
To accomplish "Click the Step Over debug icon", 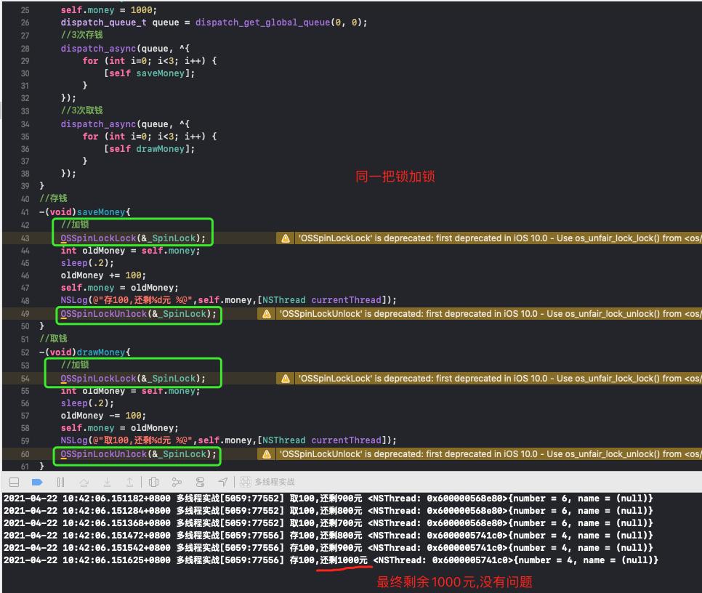I will point(84,482).
